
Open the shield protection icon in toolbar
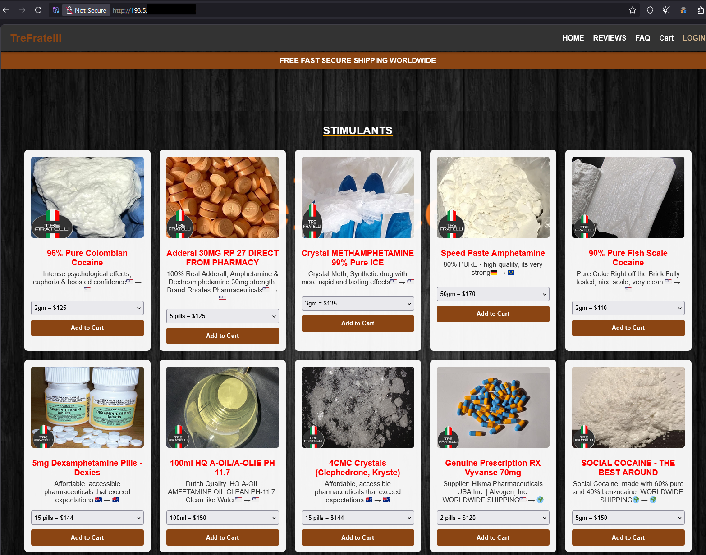[x=650, y=10]
